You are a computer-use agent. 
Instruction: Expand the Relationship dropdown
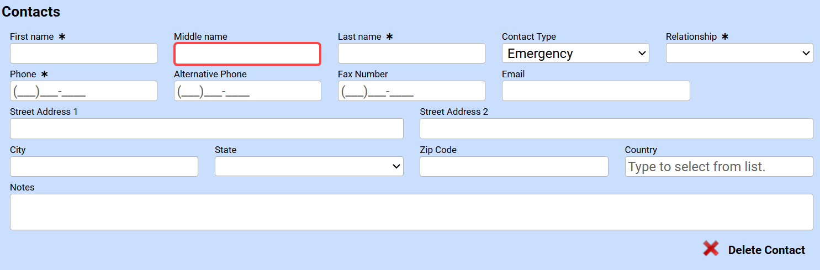point(739,54)
